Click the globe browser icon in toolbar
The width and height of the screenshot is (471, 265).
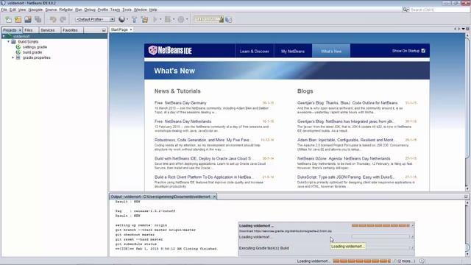coord(121,20)
